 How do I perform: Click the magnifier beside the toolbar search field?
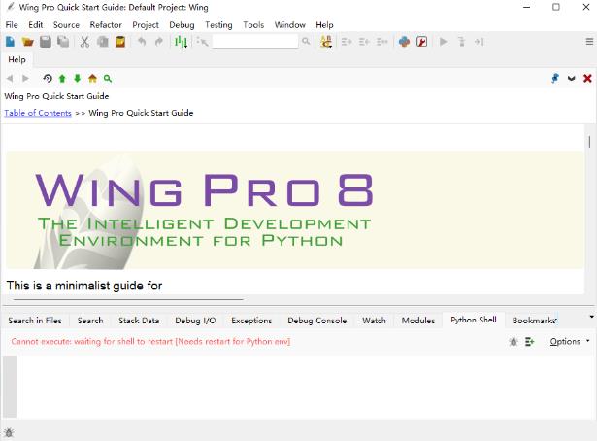point(306,41)
